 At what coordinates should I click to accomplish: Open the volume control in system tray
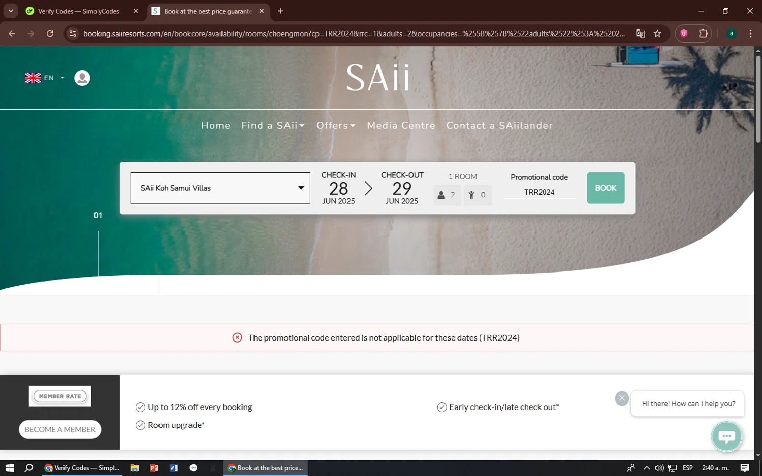click(x=659, y=468)
